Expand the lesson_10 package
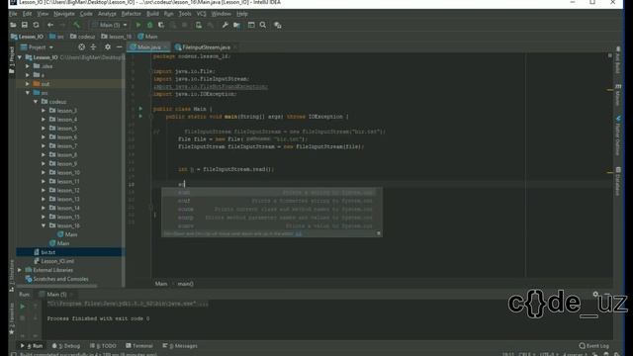The height and width of the screenshot is (356, 633). tap(44, 172)
